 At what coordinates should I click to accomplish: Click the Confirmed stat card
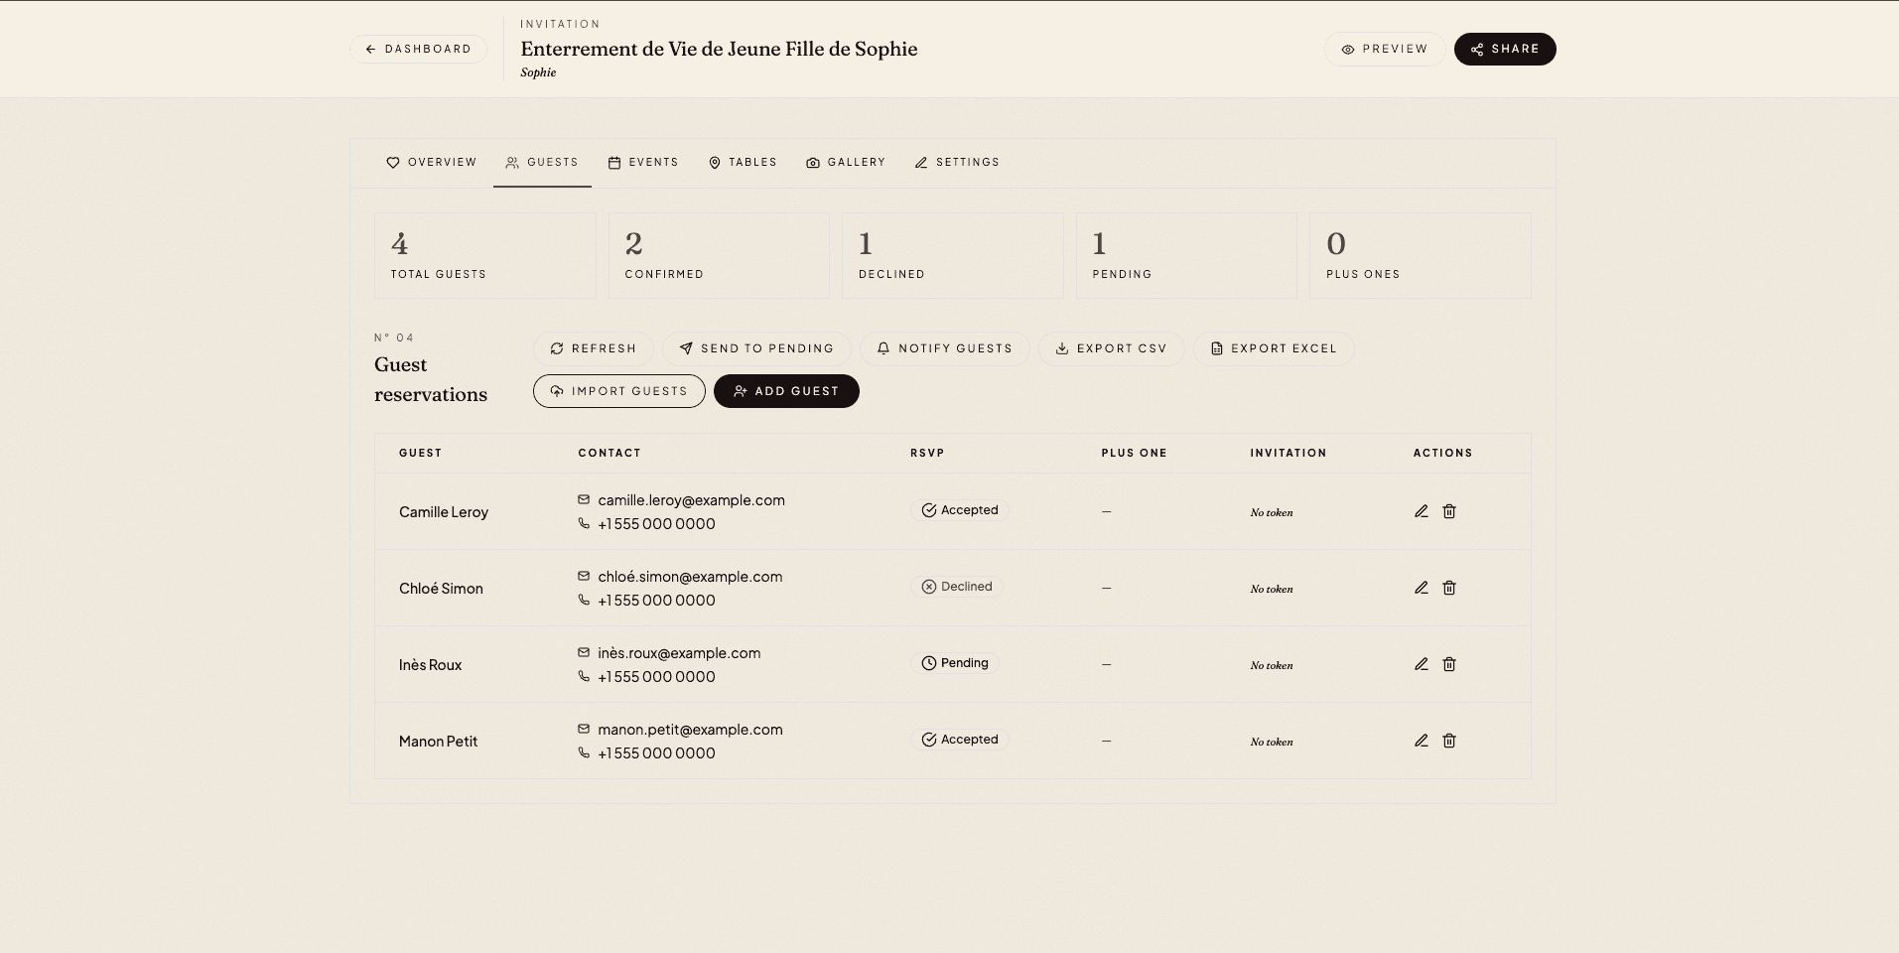pos(719,255)
